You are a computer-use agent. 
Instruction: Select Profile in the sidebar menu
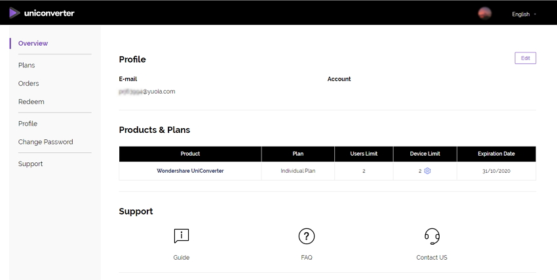coord(28,124)
